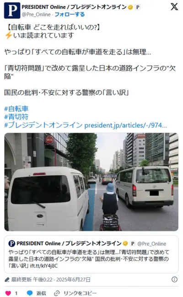Click the gold verified badge near account name
The height and width of the screenshot is (297, 183).
[x=130, y=7]
